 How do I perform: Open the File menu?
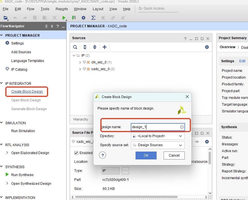(x=6, y=9)
